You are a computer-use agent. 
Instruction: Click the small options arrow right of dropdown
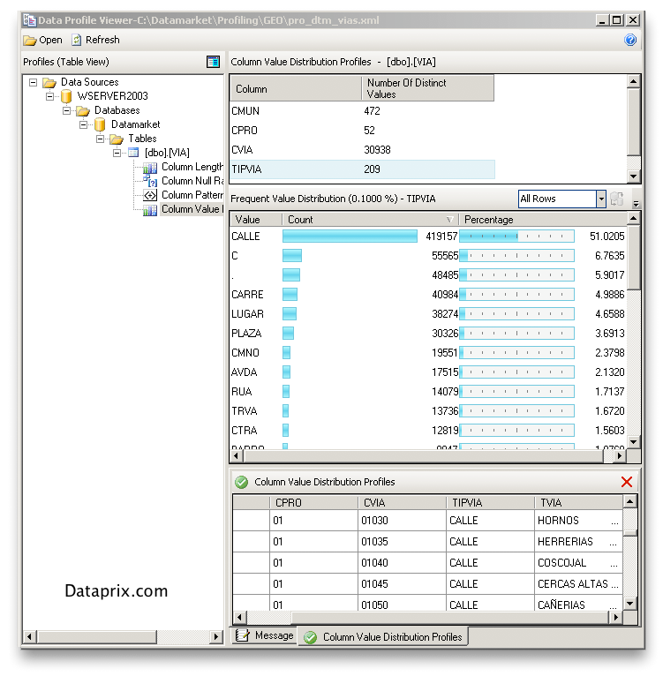coord(636,203)
